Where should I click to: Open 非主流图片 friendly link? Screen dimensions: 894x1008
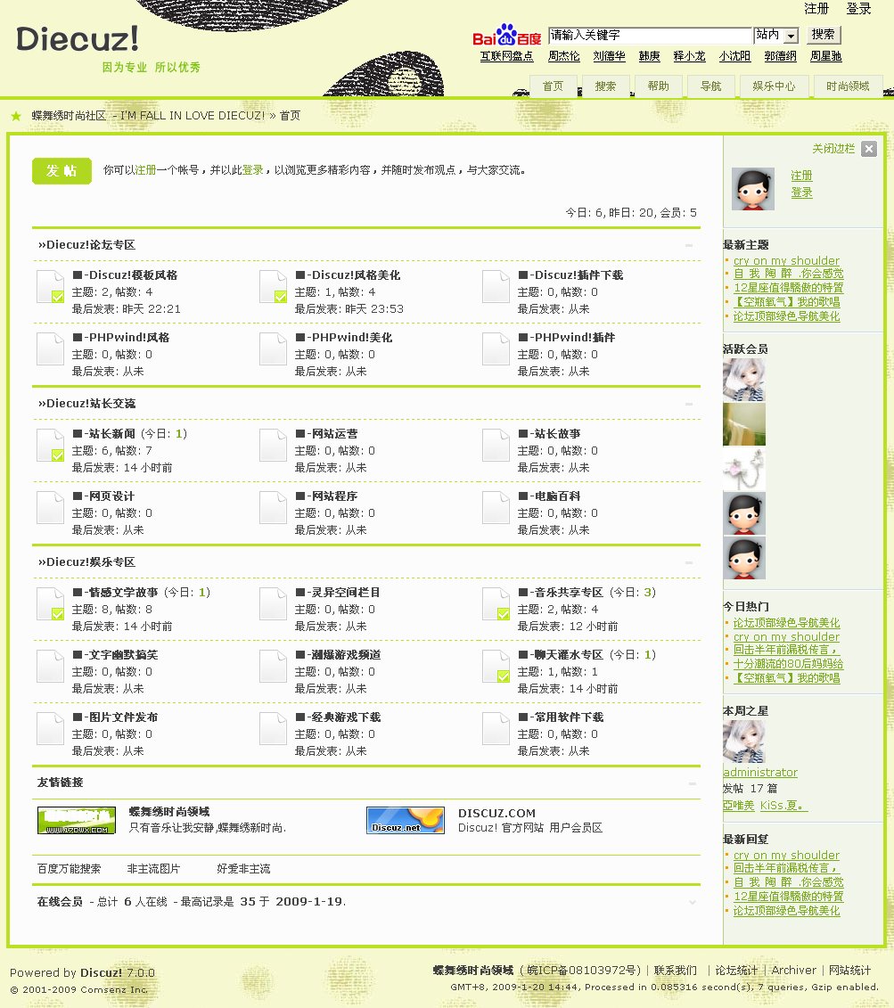click(x=153, y=869)
